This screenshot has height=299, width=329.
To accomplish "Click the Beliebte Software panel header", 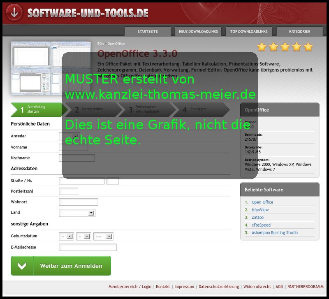I will click(280, 190).
